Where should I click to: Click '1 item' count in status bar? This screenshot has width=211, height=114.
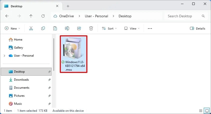click(8, 111)
